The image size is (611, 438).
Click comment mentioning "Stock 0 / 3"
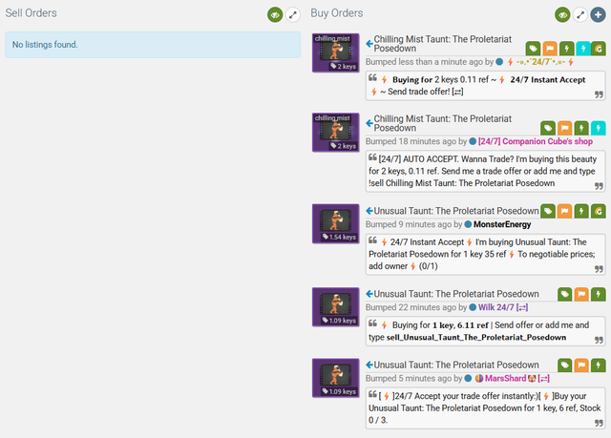click(486, 408)
